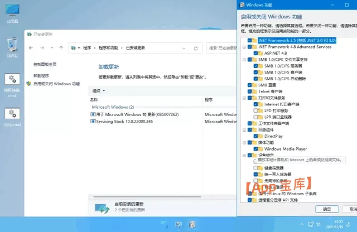Click 程序和功能 breadcrumb

108,48
